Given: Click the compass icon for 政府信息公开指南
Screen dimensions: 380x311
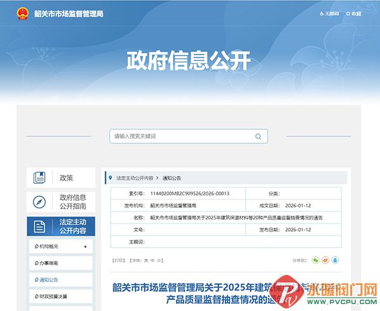Looking at the screenshot, I should 39,201.
